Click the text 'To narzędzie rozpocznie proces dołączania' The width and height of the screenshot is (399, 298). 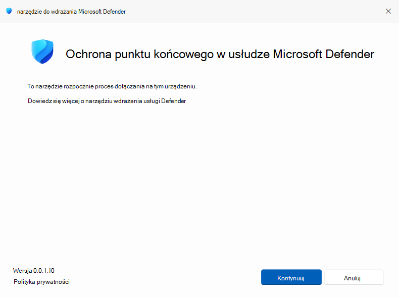86,86
